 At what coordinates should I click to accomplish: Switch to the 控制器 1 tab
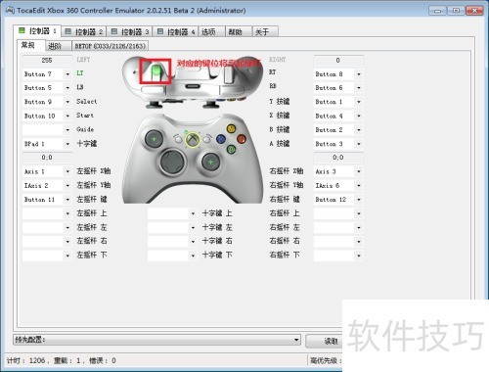point(37,31)
